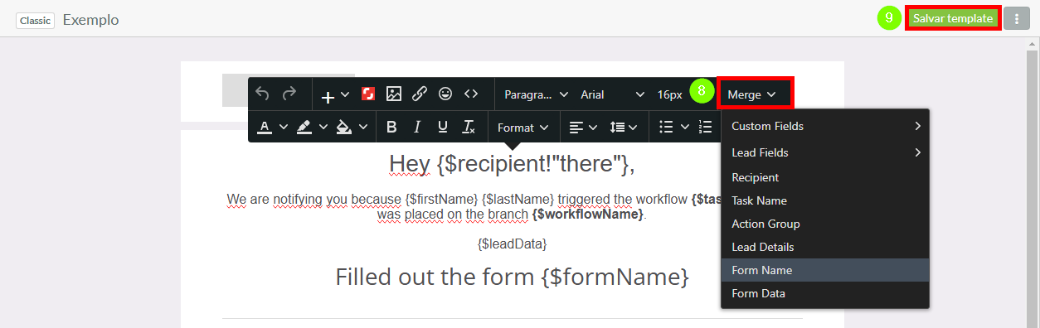Open the code view icon

point(471,94)
